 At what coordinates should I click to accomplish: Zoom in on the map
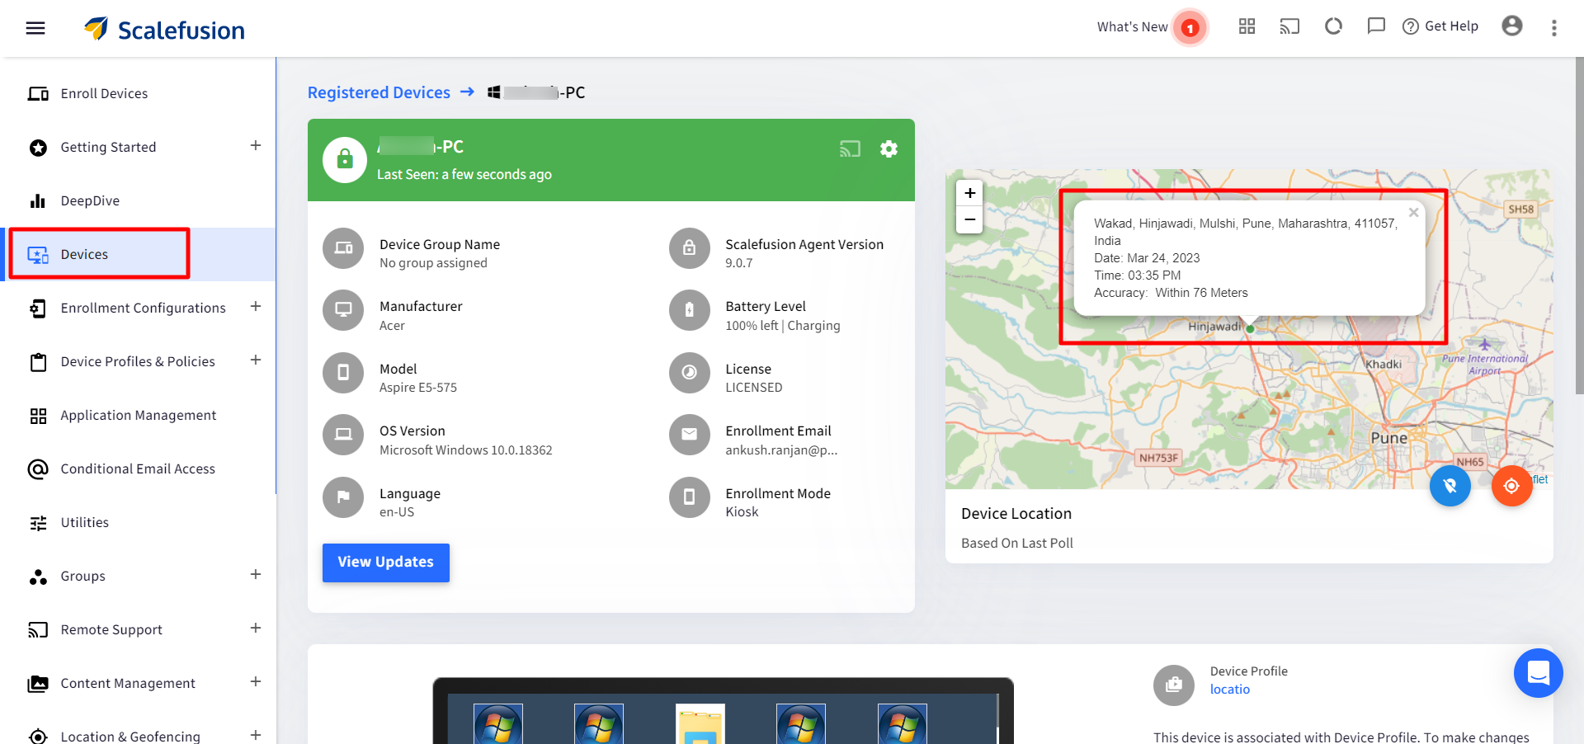(969, 193)
